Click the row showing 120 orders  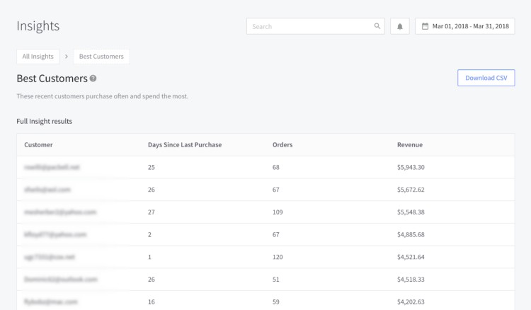tap(279, 256)
